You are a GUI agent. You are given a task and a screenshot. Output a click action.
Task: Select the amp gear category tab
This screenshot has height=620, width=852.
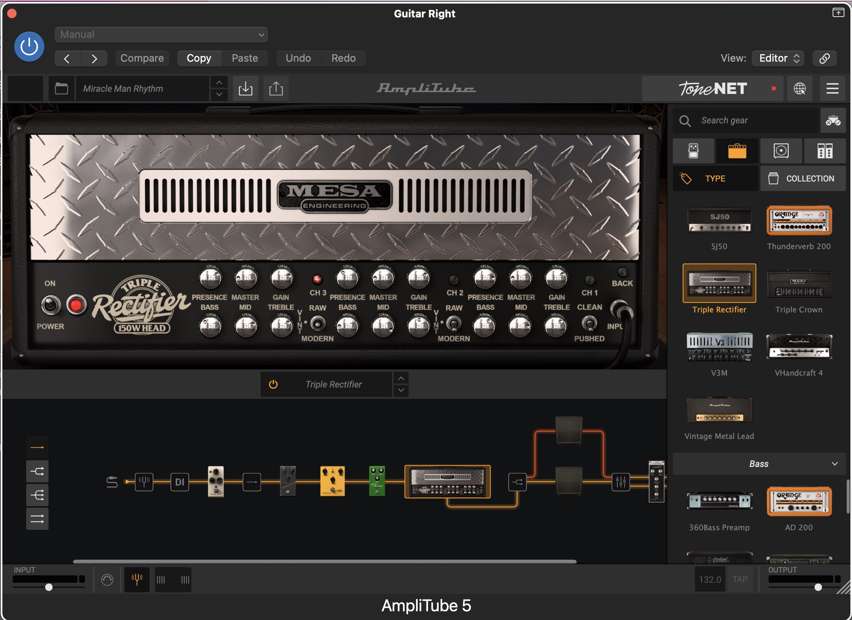[737, 151]
